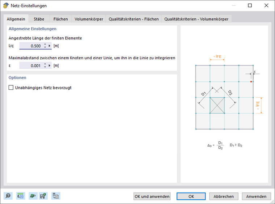275x204 pixels.
Task: Click the application icon in title bar
Action: pyautogui.click(x=6, y=5)
